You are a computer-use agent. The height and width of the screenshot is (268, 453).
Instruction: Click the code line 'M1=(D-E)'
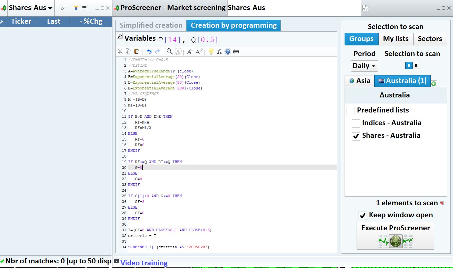(137, 105)
